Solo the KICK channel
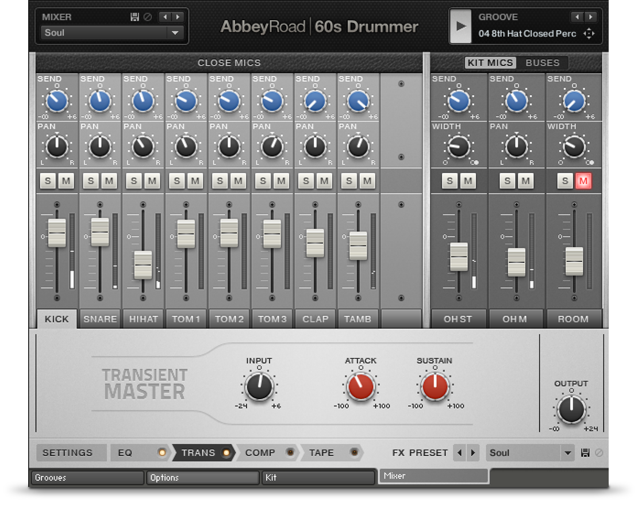Image resolution: width=638 pixels, height=506 pixels. tap(48, 181)
